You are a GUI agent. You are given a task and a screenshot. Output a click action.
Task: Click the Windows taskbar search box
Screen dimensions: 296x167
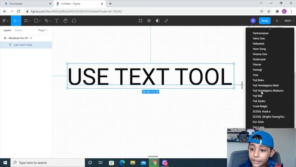click(48, 163)
